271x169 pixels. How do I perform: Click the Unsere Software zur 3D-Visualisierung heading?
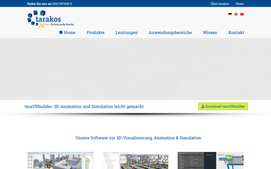[x=138, y=138]
